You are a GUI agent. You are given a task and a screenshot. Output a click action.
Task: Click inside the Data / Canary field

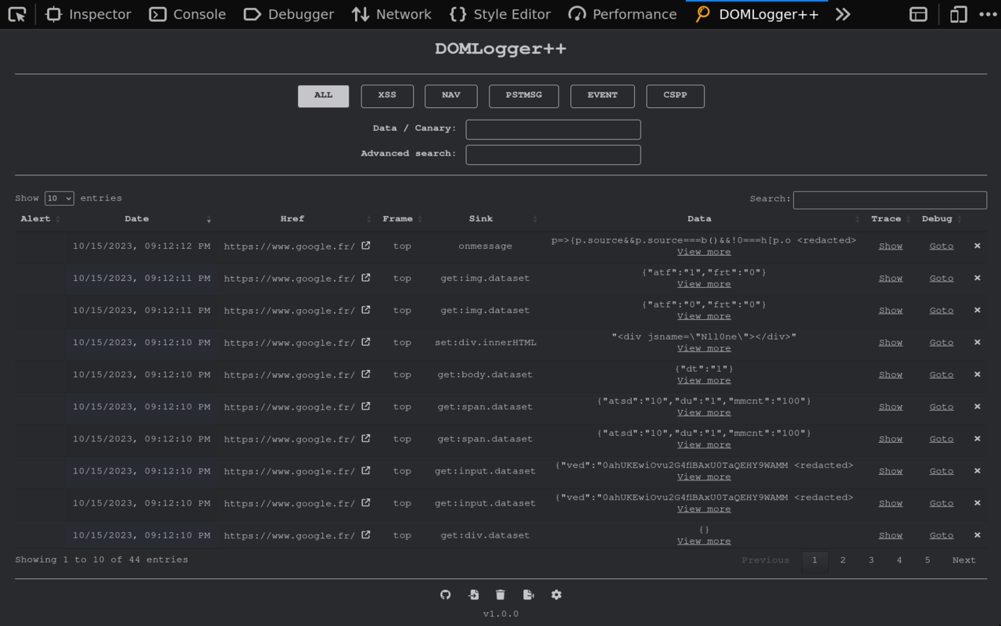[x=553, y=129]
